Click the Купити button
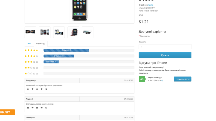 [165, 55]
